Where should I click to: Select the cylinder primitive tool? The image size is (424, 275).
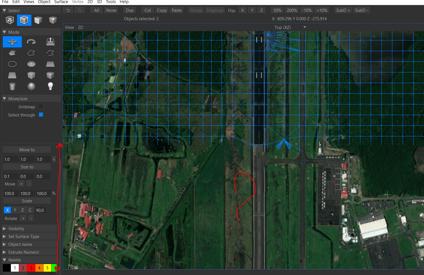(x=12, y=86)
